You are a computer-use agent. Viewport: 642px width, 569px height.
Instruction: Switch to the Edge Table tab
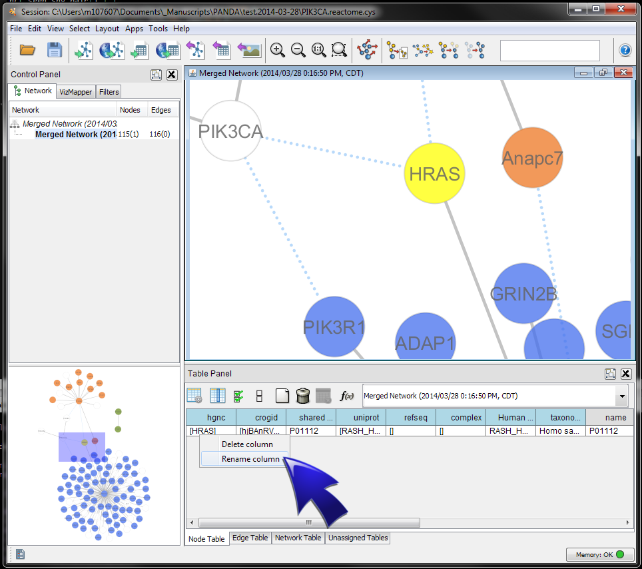click(250, 538)
